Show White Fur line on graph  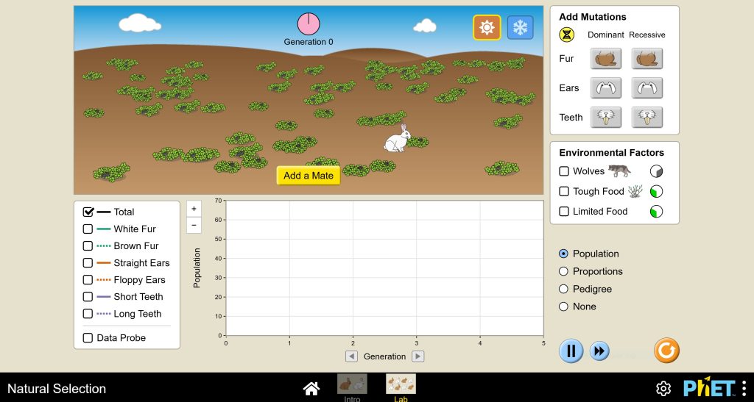point(88,229)
